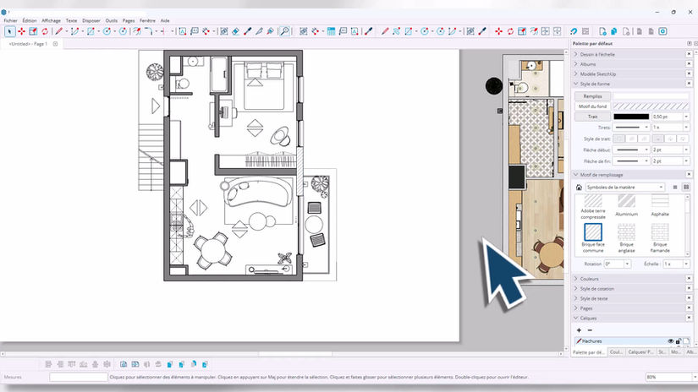This screenshot has width=698, height=392.
Task: Open the Affichage menu
Action: [52, 20]
